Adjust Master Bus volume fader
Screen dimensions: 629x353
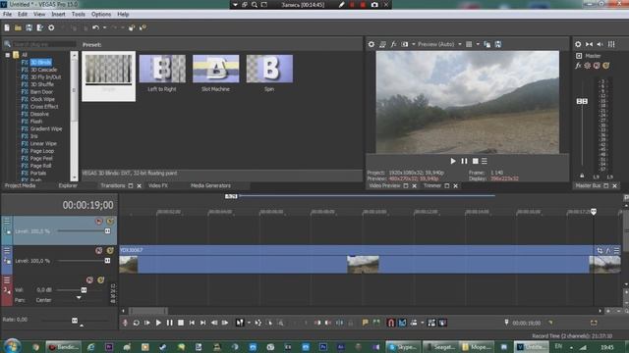(582, 101)
